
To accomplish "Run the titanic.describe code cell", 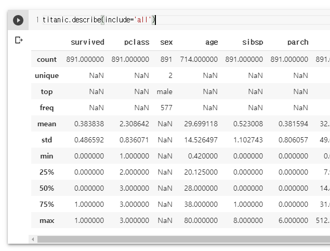I will [x=18, y=20].
